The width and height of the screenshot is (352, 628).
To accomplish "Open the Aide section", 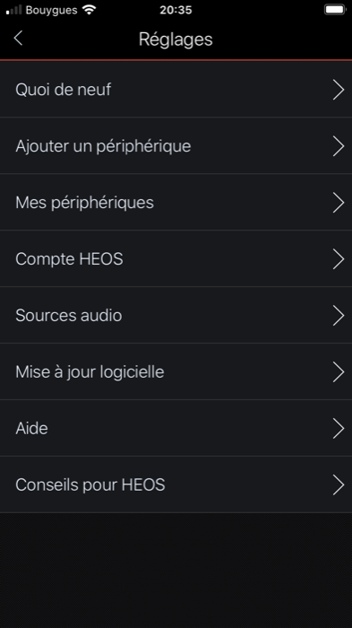I will [x=176, y=428].
